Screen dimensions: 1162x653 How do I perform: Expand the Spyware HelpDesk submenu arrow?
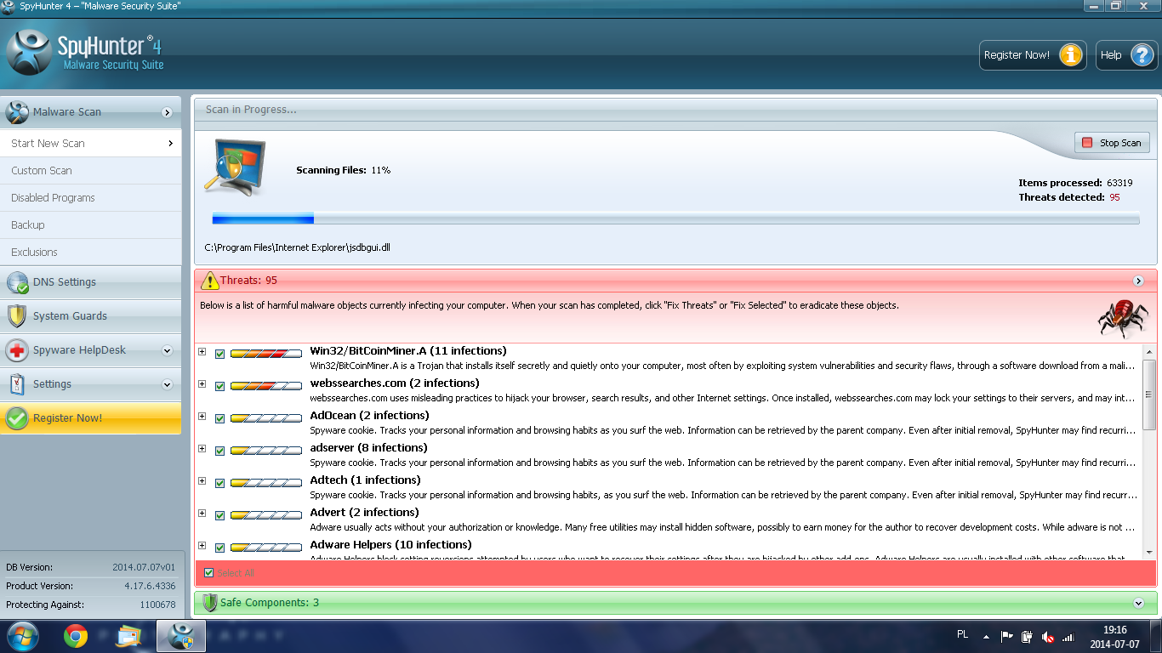coord(167,350)
